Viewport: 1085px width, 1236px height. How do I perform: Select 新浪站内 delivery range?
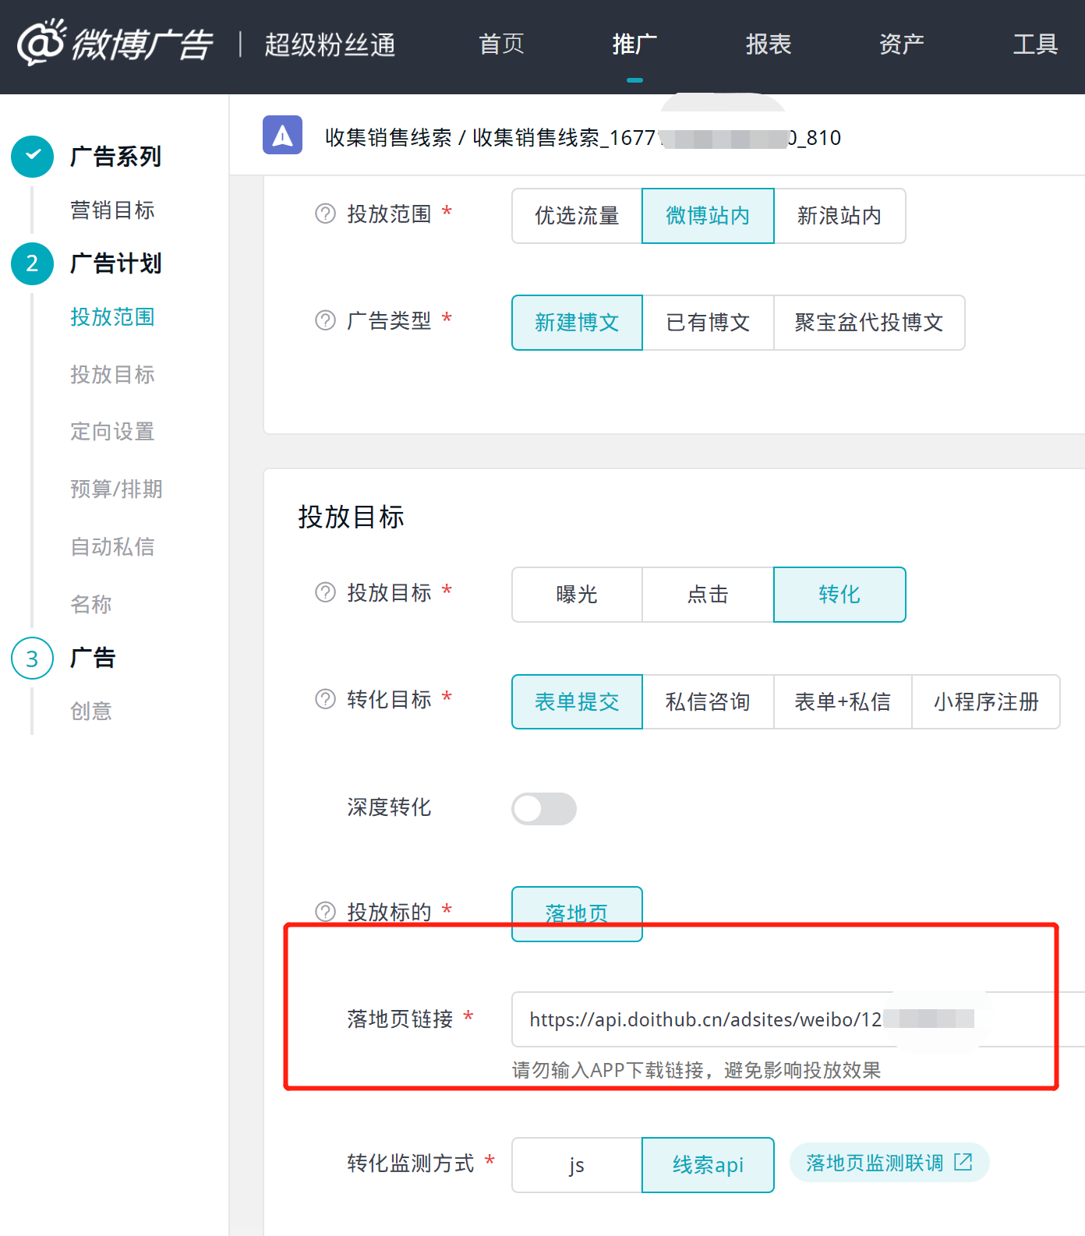tap(839, 216)
